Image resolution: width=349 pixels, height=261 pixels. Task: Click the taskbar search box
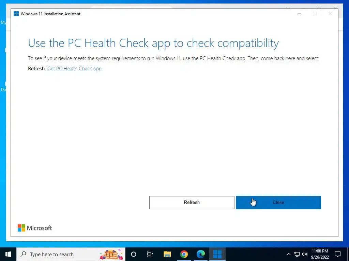(71, 254)
